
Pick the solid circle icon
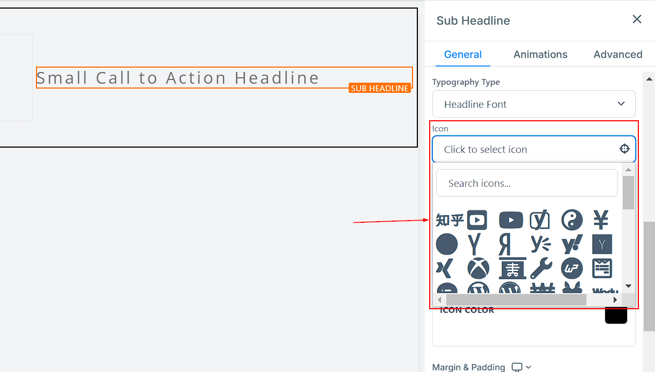point(447,244)
